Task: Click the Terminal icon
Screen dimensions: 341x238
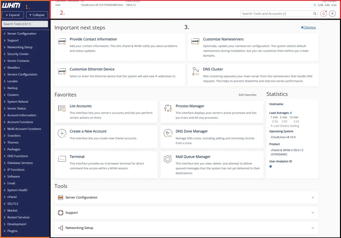Action: [62, 159]
